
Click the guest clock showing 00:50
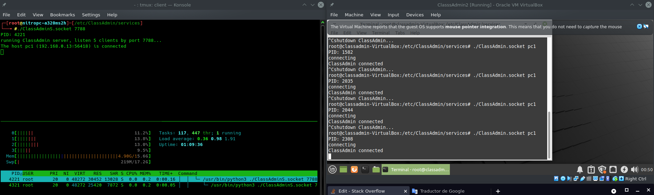(x=647, y=169)
